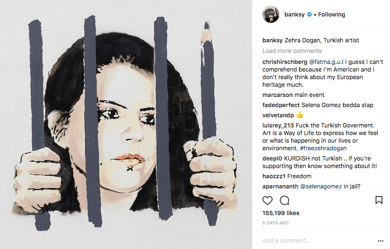
Task: Open deepl0's commenter profile
Action: tap(272, 158)
